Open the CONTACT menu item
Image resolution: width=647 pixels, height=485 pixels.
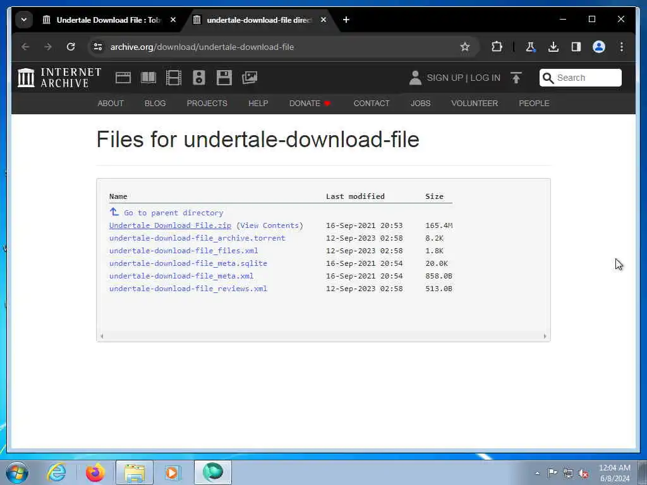click(372, 104)
